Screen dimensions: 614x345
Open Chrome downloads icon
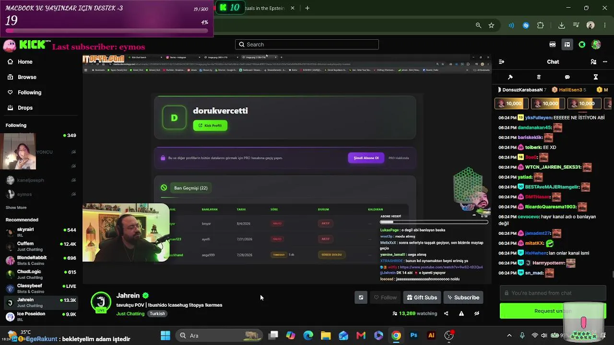click(562, 25)
